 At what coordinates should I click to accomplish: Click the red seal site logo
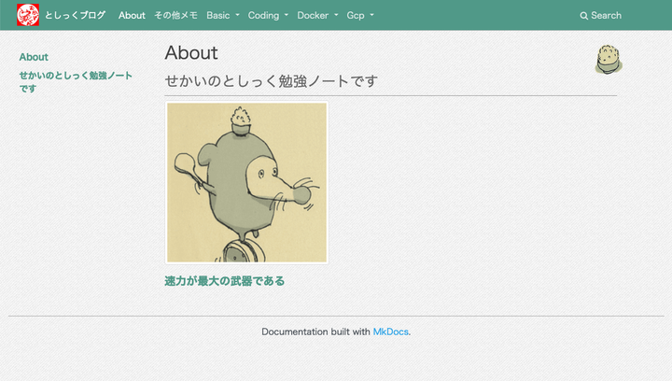click(x=28, y=15)
